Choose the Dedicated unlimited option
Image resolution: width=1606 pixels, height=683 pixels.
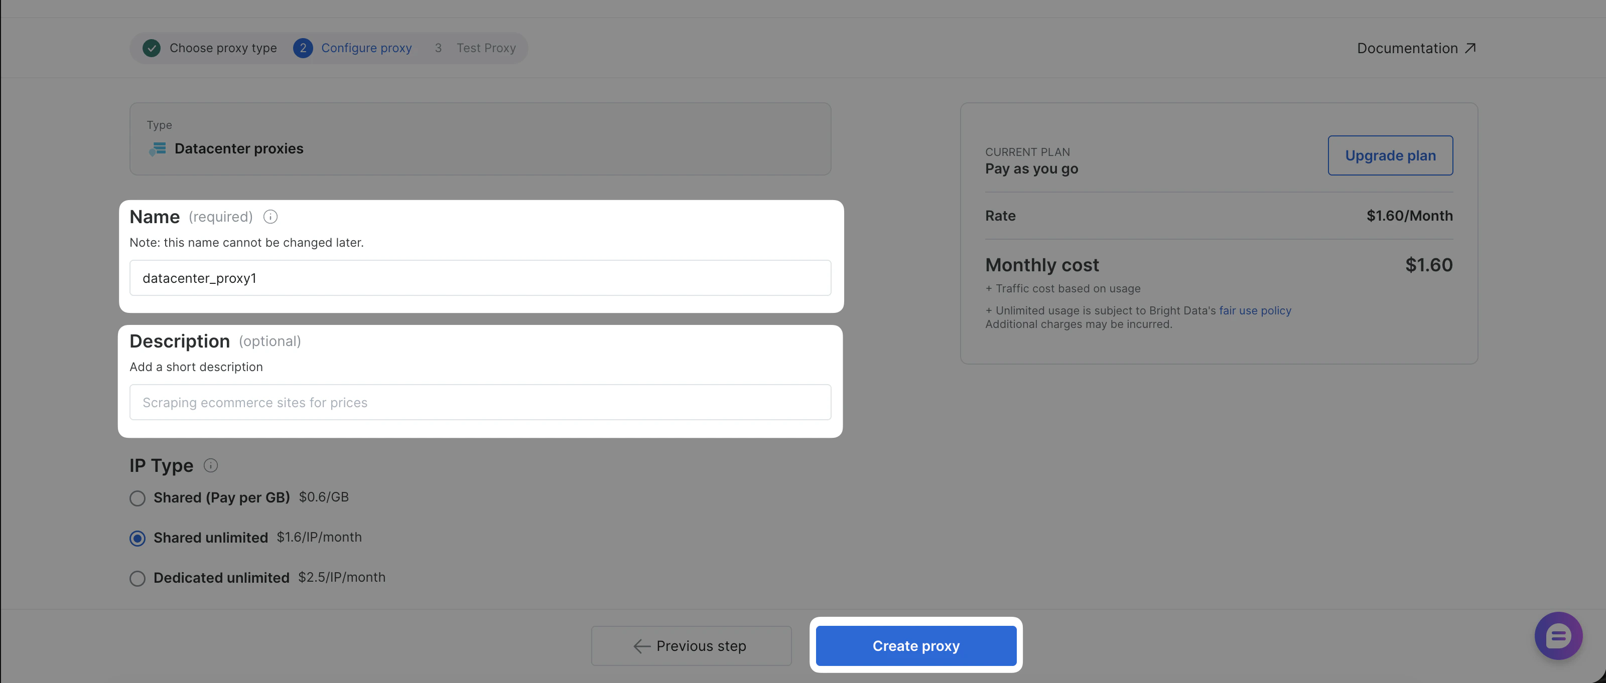(137, 578)
